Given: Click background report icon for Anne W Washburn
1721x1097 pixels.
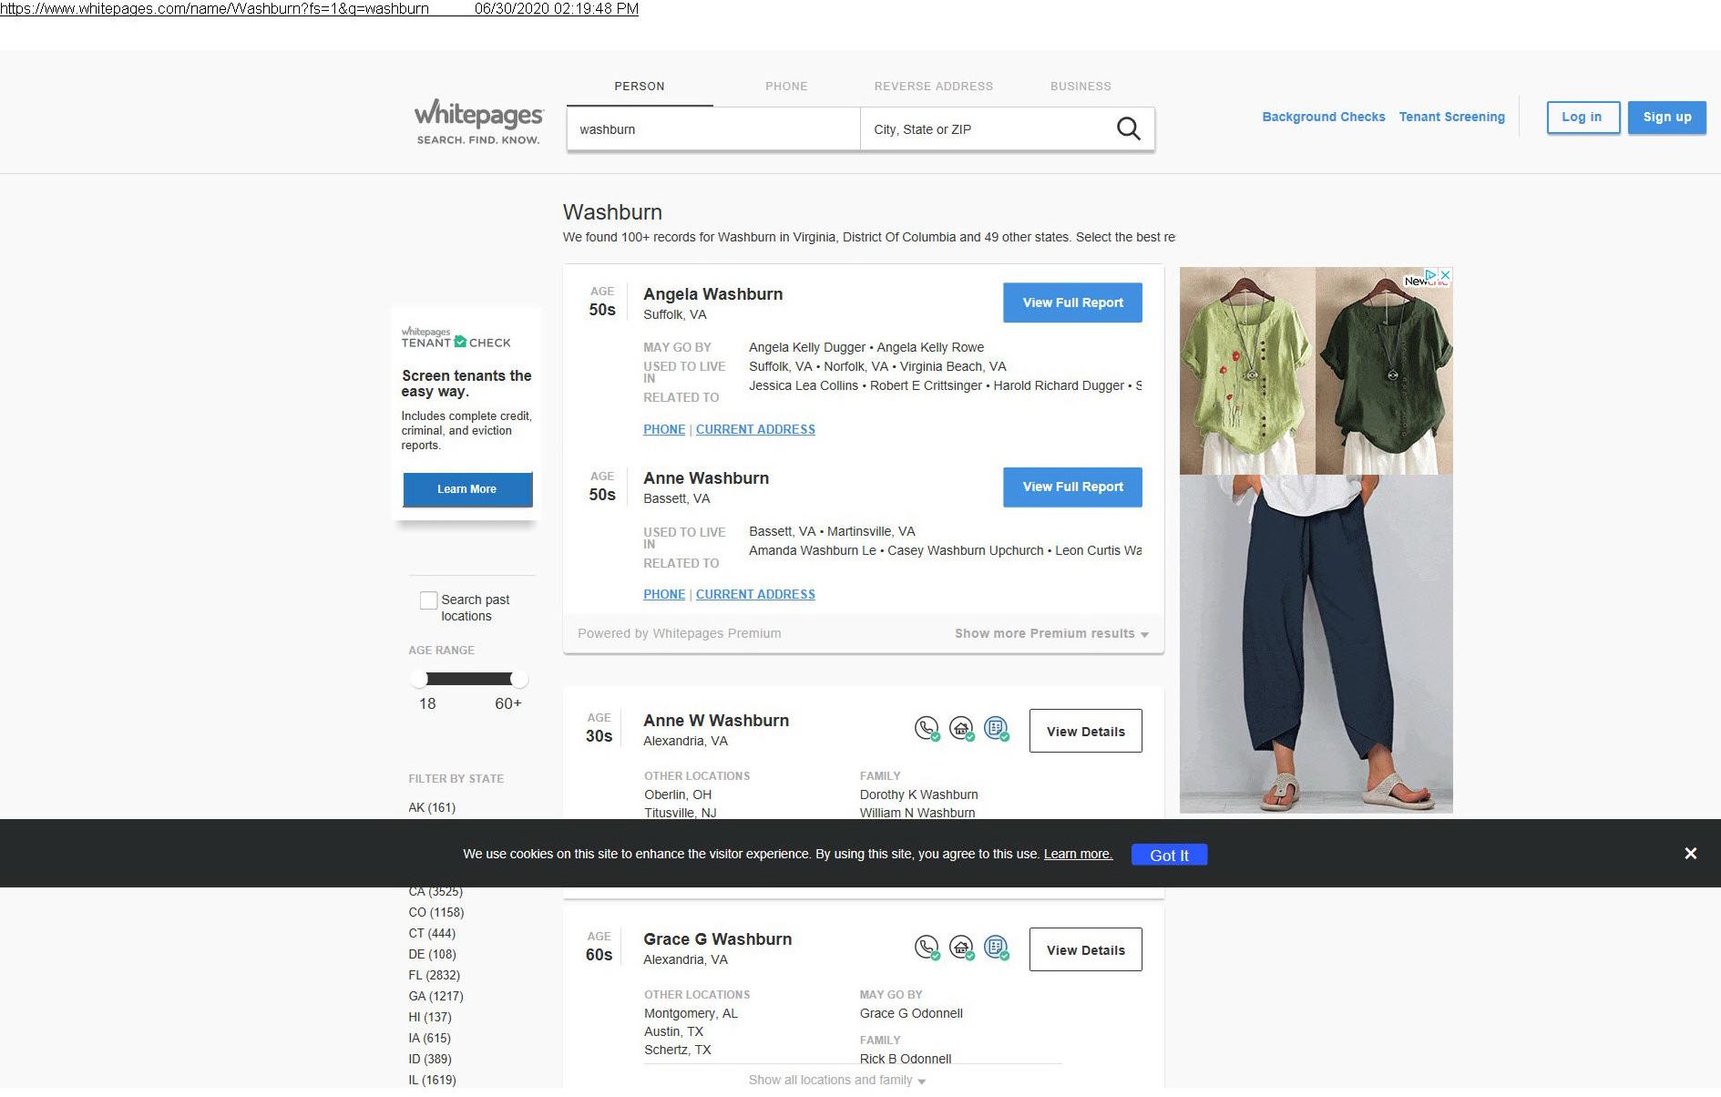Looking at the screenshot, I should [996, 728].
